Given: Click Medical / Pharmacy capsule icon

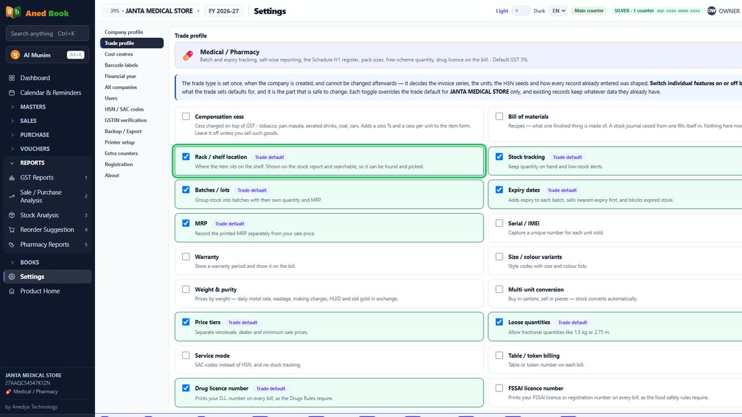Looking at the screenshot, I should [x=188, y=55].
